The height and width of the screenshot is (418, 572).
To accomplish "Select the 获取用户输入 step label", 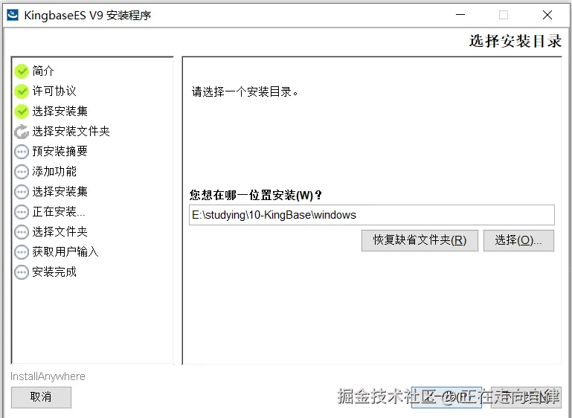I will click(x=65, y=251).
